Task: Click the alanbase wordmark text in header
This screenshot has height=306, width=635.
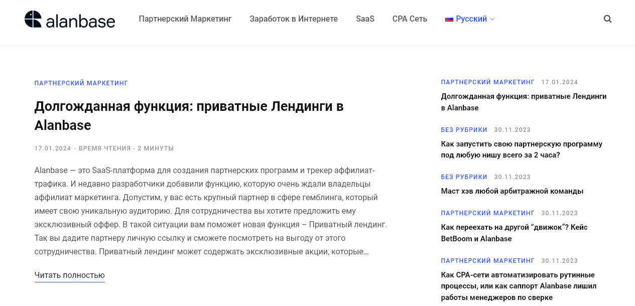Action: 80,21
